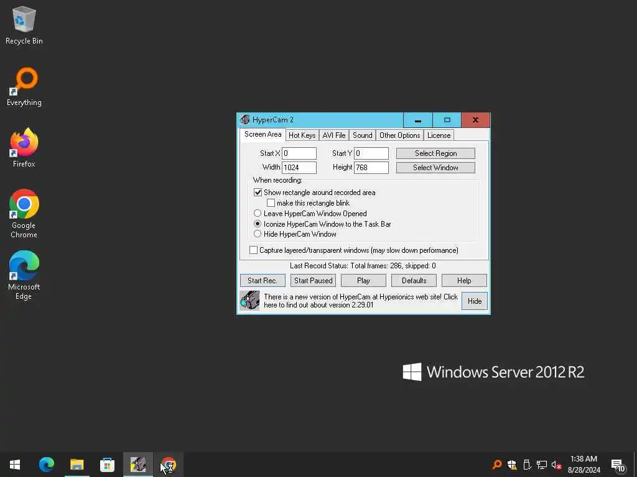Switch to the Hot Keys tab
Image resolution: width=637 pixels, height=477 pixels.
[302, 135]
